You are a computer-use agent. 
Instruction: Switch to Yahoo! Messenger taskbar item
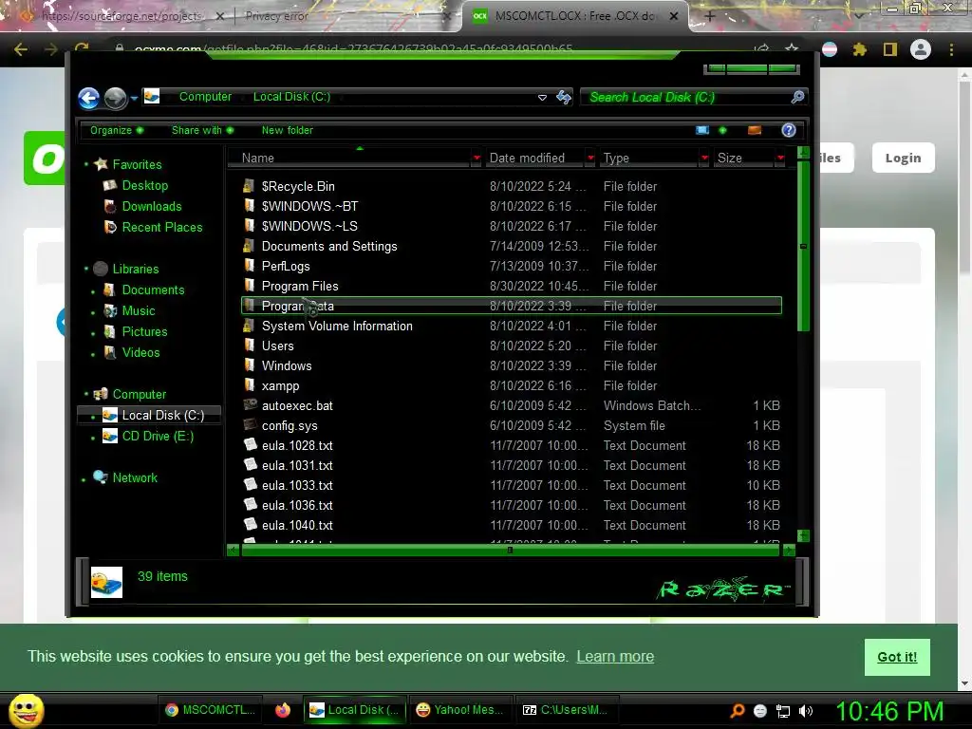point(459,710)
